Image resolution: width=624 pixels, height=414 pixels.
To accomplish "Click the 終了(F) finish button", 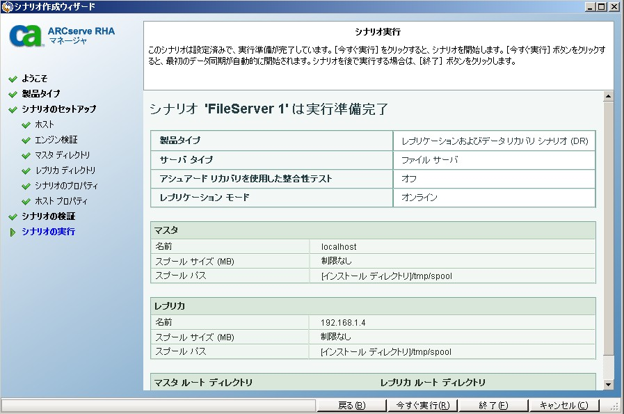I will [x=493, y=405].
